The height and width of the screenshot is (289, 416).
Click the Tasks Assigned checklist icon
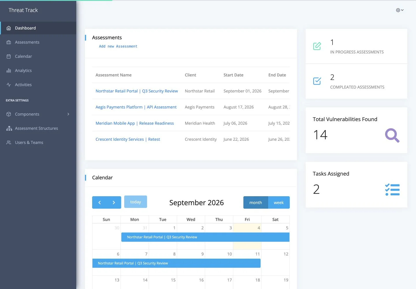coord(392,190)
